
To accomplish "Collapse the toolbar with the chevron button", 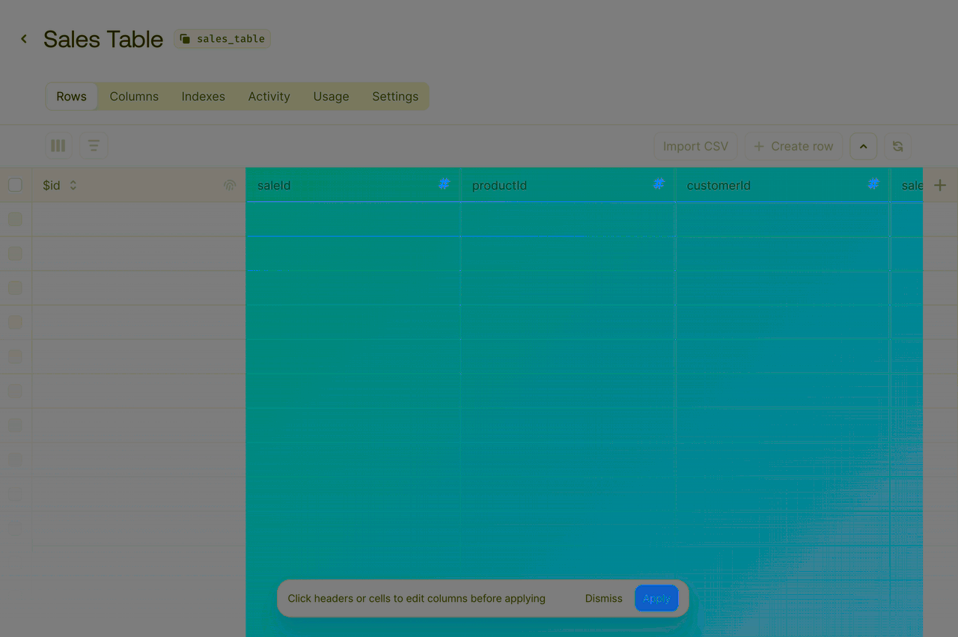I will (x=863, y=146).
